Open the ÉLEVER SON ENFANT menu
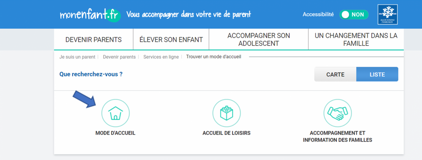The width and height of the screenshot is (422, 160). [x=171, y=39]
